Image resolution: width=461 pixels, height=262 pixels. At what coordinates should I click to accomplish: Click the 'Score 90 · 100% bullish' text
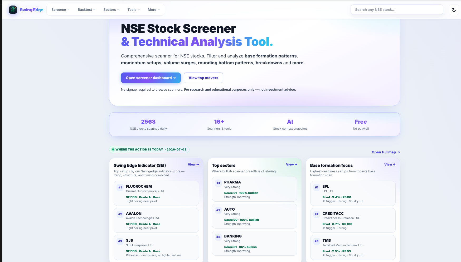click(242, 220)
